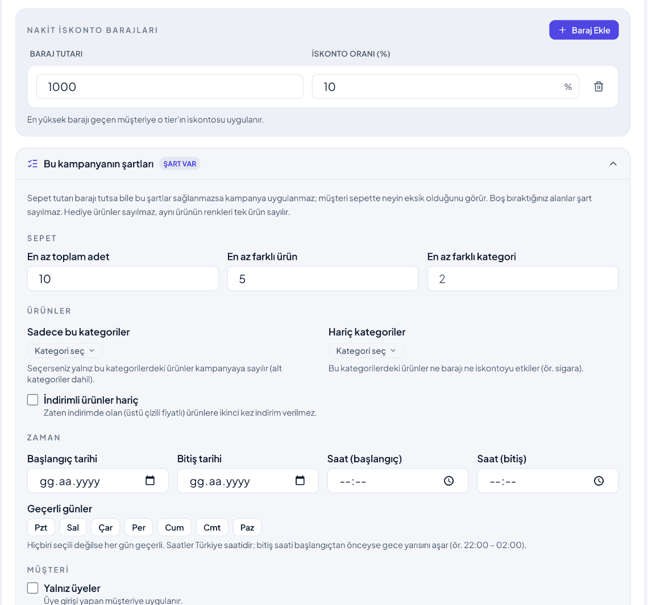Open Hariç kategoriler Kategori seç dropdown
648x605 pixels.
coord(366,351)
